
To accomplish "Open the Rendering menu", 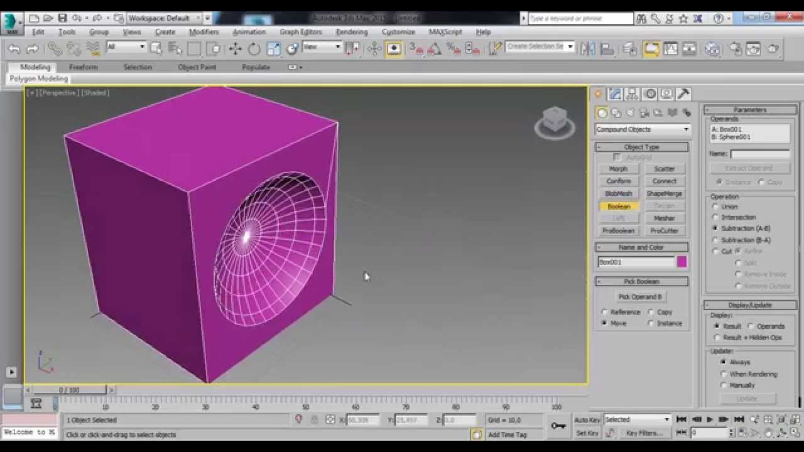I will click(351, 32).
